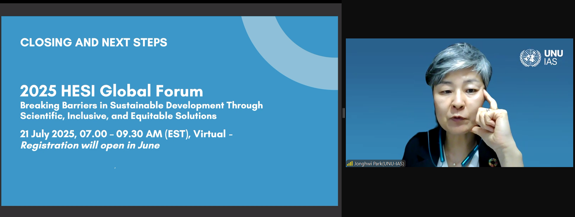Click 'Registration will open in June' text
This screenshot has height=217, width=575.
(x=90, y=146)
